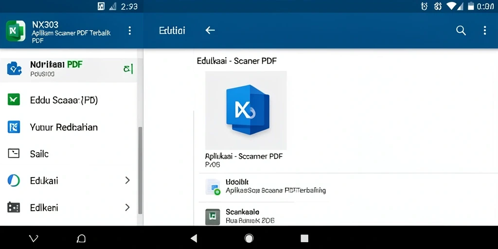Click the Udolblt document icon
Viewport: 498px width, 249px height.
[x=213, y=187]
